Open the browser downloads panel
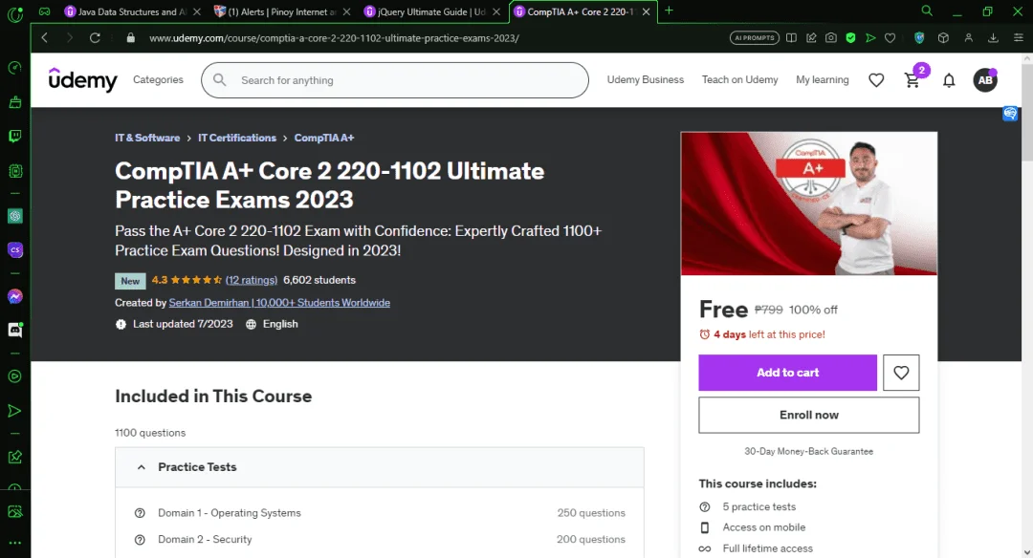 click(x=993, y=38)
